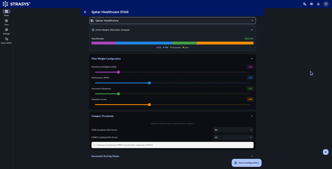Click the Succession legend entry
The width and height of the screenshot is (332, 169).
(x=176, y=47)
